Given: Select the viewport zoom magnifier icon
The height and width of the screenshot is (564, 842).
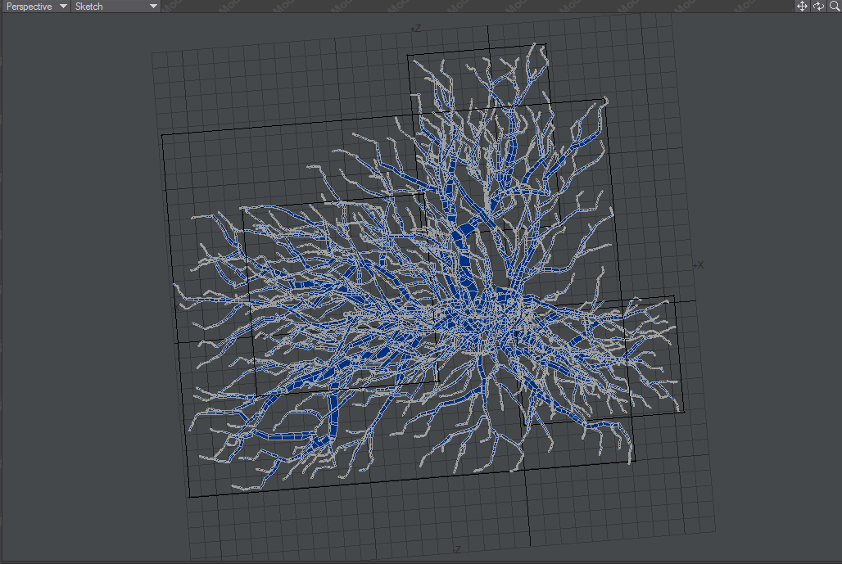Looking at the screenshot, I should 835,7.
